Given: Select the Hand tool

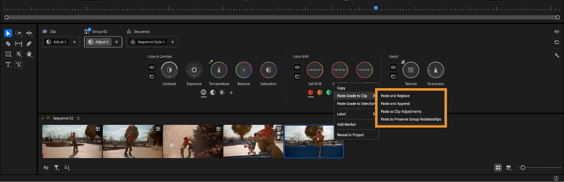Looking at the screenshot, I should pyautogui.click(x=29, y=54).
